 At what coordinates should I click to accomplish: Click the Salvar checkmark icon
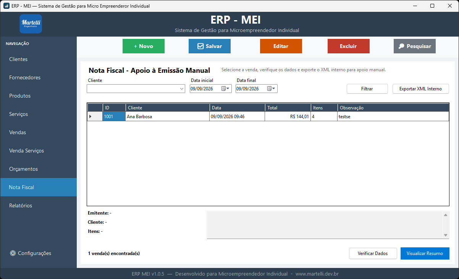pyautogui.click(x=200, y=46)
